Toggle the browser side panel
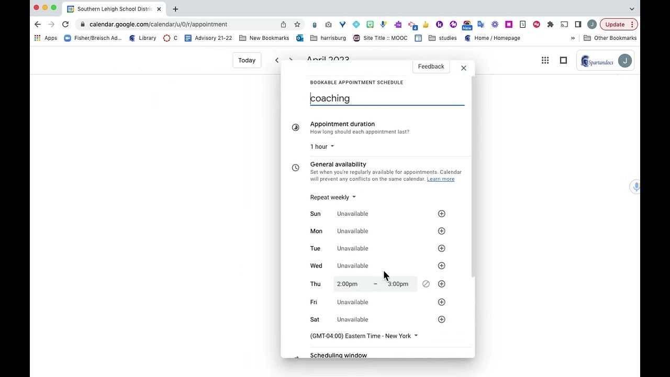This screenshot has width=670, height=377. pyautogui.click(x=578, y=25)
